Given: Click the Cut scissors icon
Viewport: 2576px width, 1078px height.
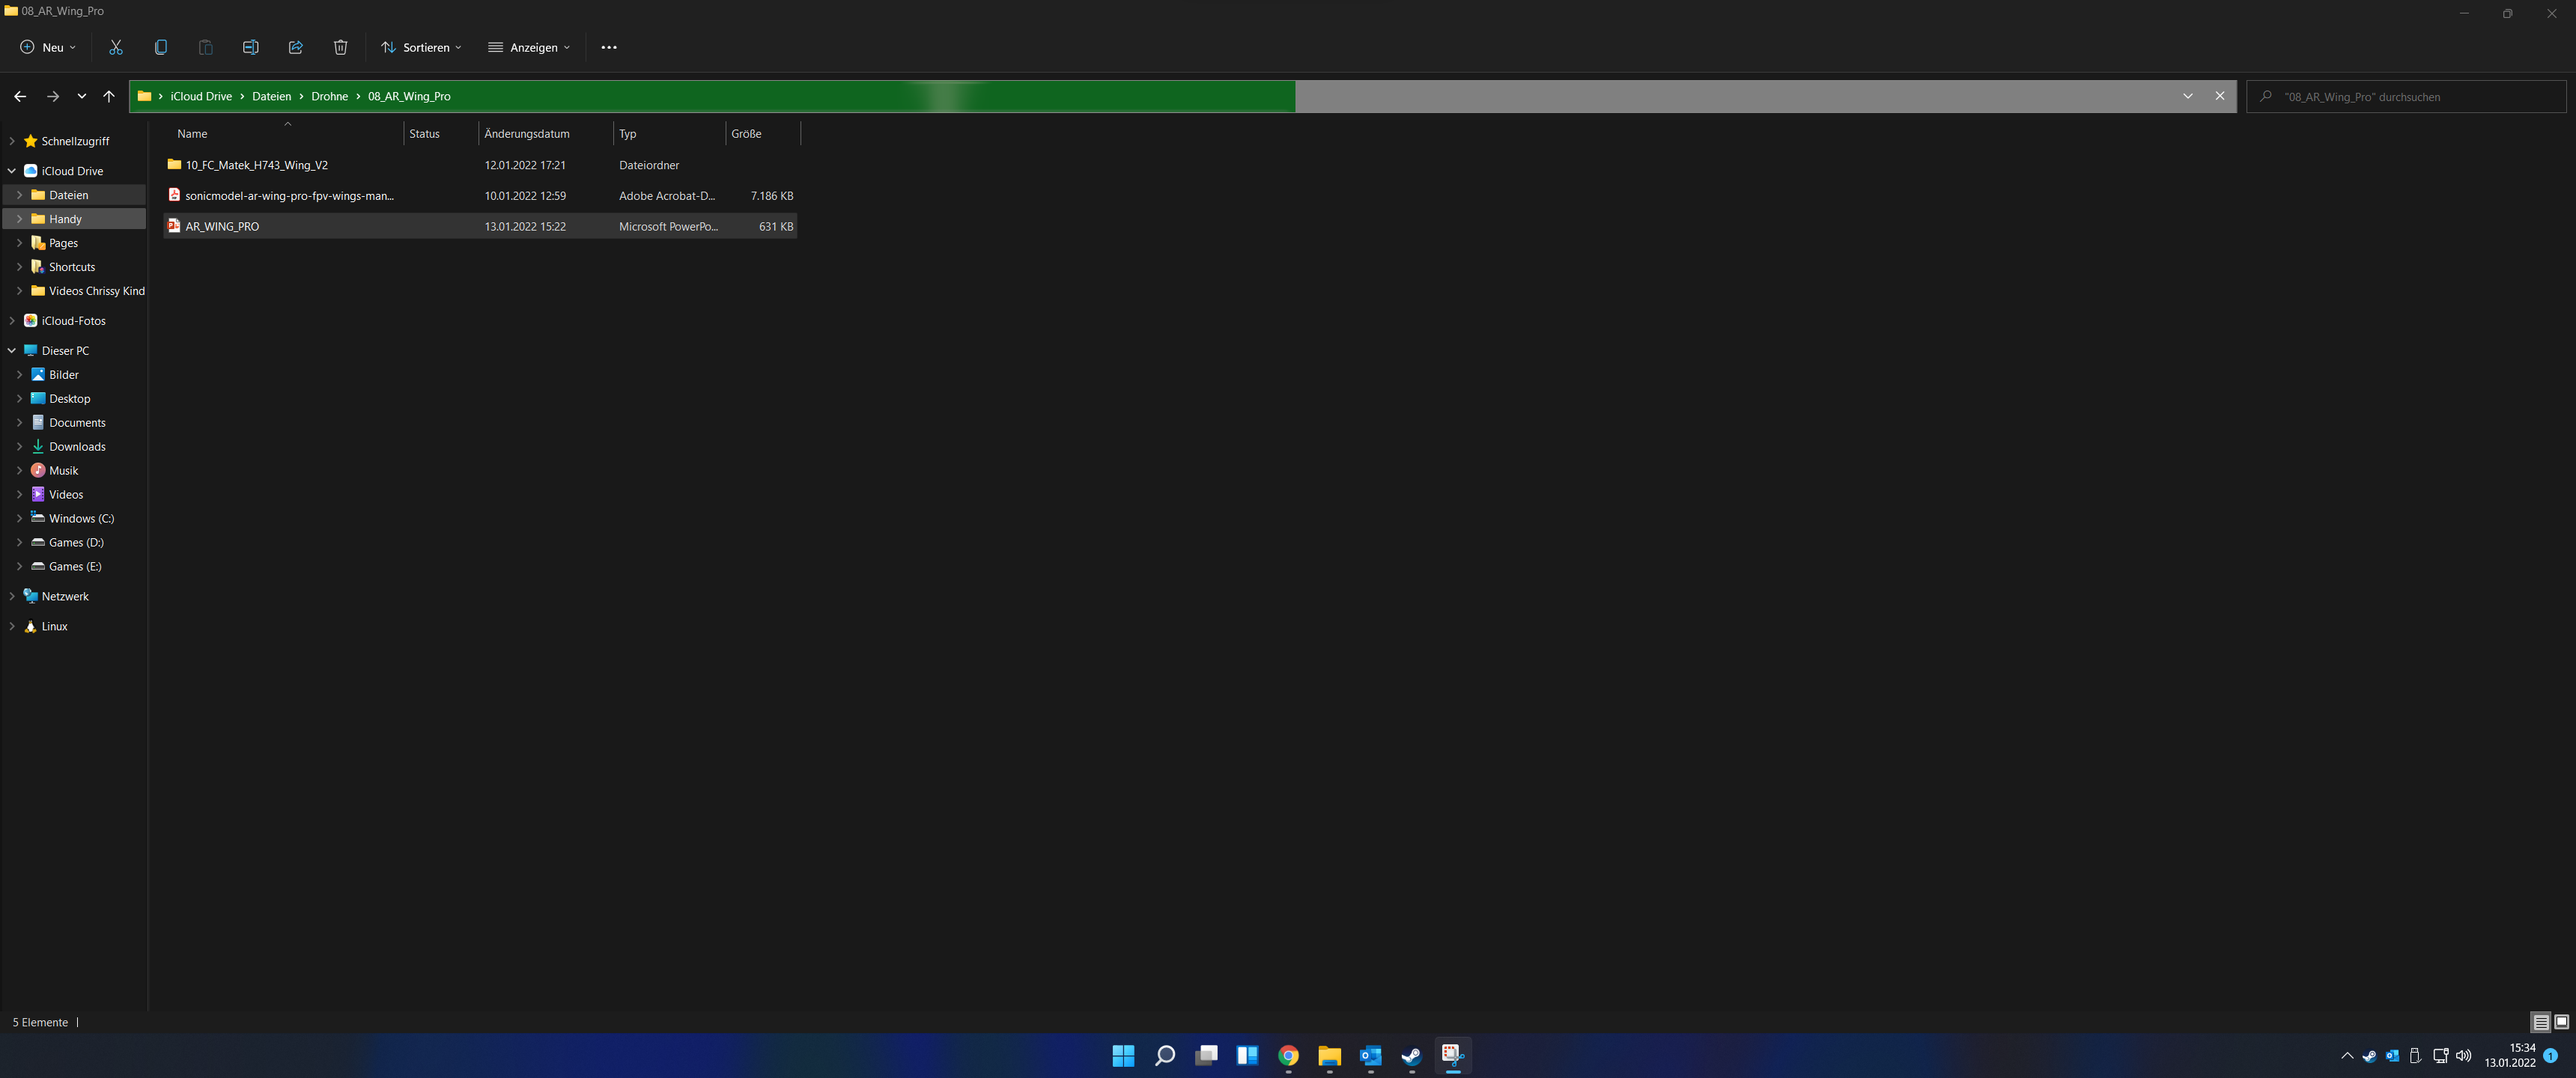Looking at the screenshot, I should (116, 47).
